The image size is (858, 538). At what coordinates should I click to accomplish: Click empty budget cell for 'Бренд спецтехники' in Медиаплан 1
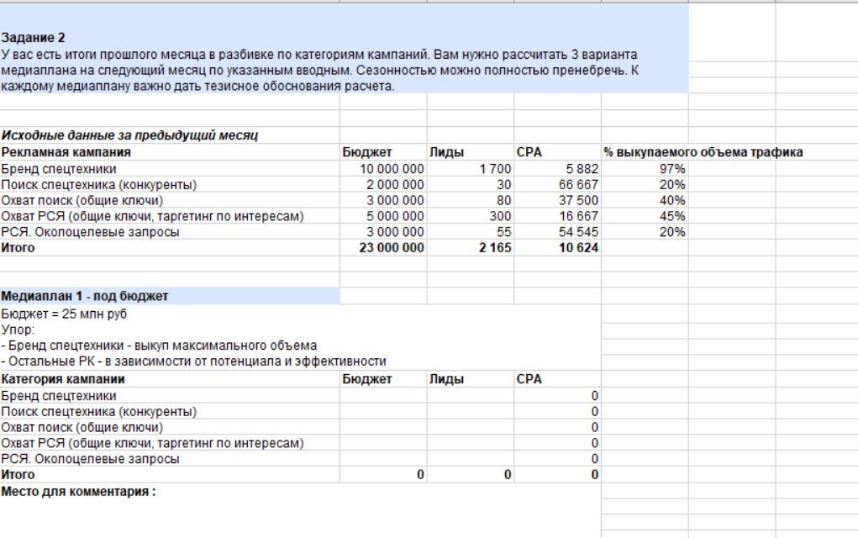(x=383, y=396)
